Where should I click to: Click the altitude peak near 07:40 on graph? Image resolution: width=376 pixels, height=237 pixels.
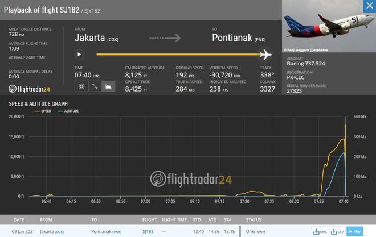(343, 152)
